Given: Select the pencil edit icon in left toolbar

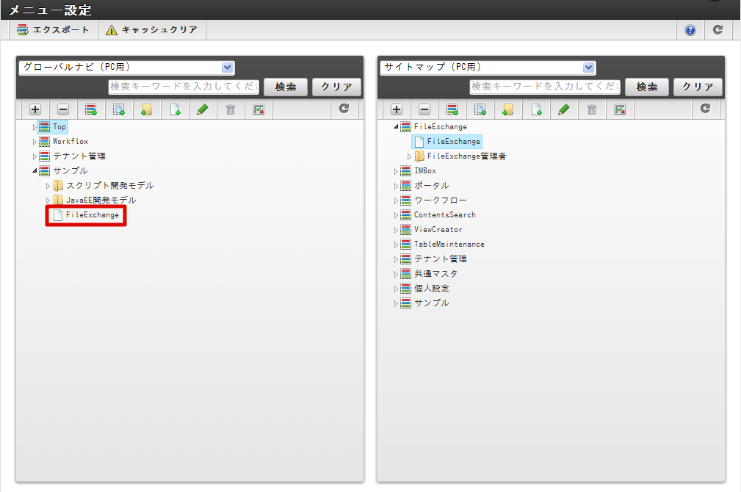Looking at the screenshot, I should pos(203,109).
